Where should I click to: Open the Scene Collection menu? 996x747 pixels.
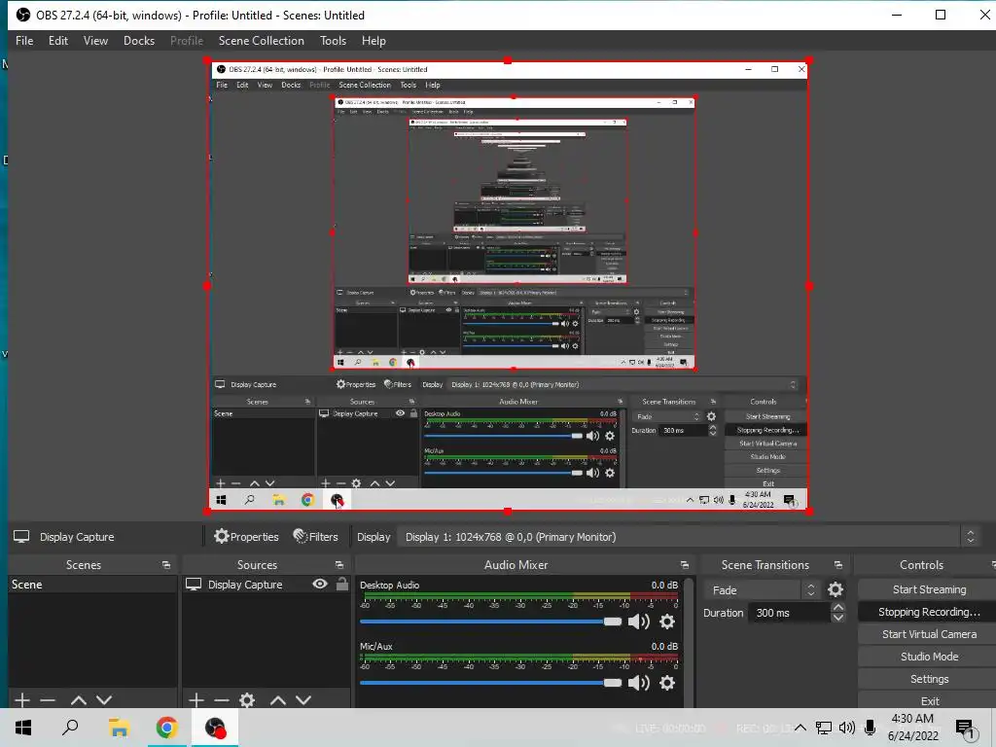pyautogui.click(x=261, y=41)
